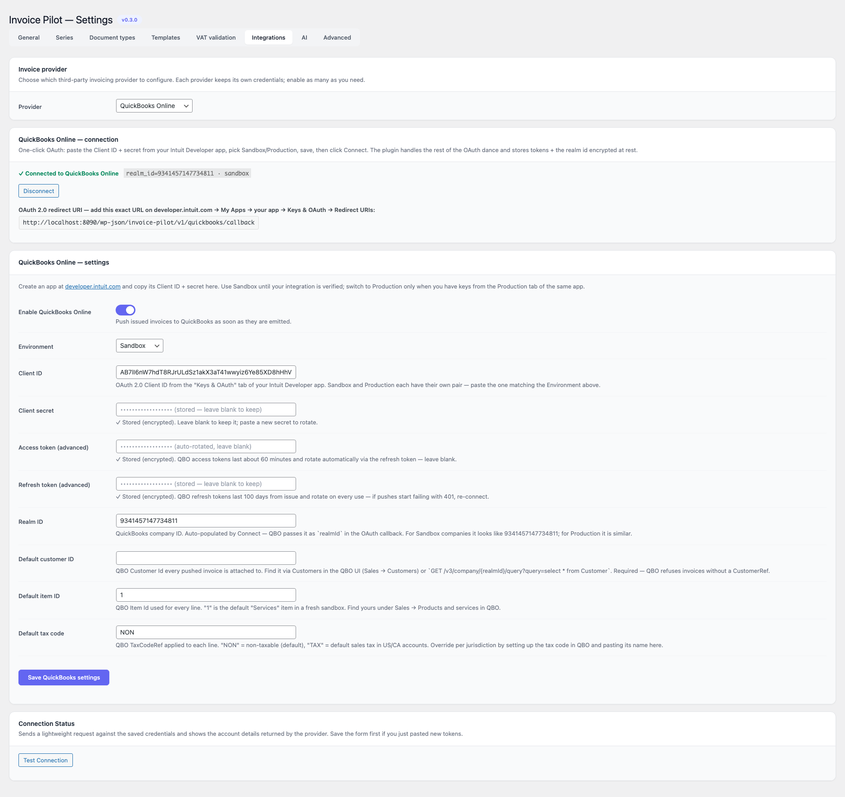Viewport: 845px width, 797px height.
Task: Click the Access token (advanced) field
Action: coord(206,446)
